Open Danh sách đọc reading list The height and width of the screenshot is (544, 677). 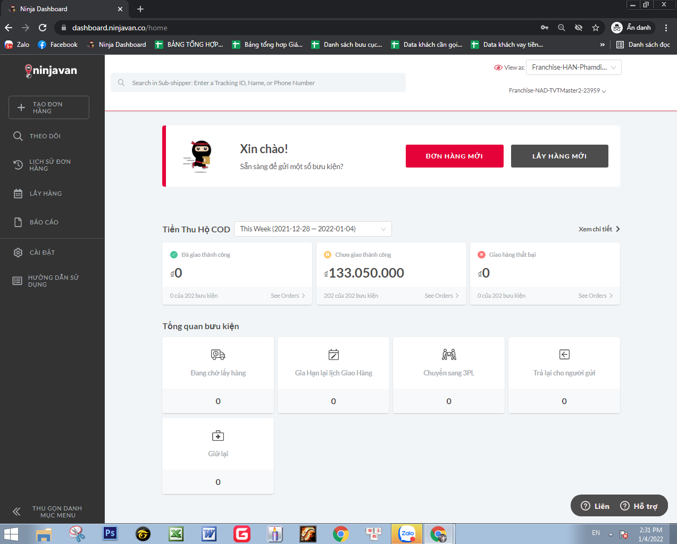(643, 45)
